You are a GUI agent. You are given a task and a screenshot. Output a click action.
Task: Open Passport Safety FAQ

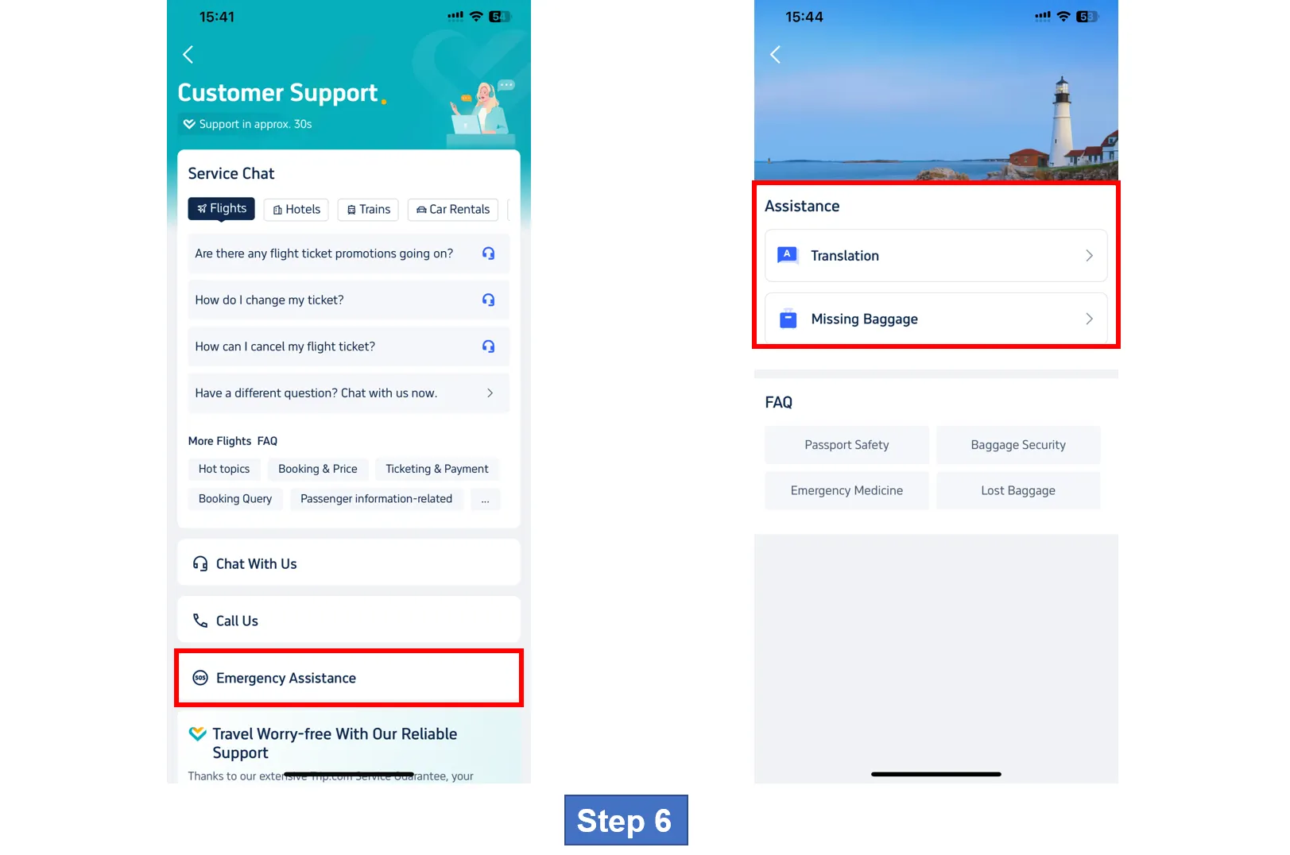tap(846, 445)
